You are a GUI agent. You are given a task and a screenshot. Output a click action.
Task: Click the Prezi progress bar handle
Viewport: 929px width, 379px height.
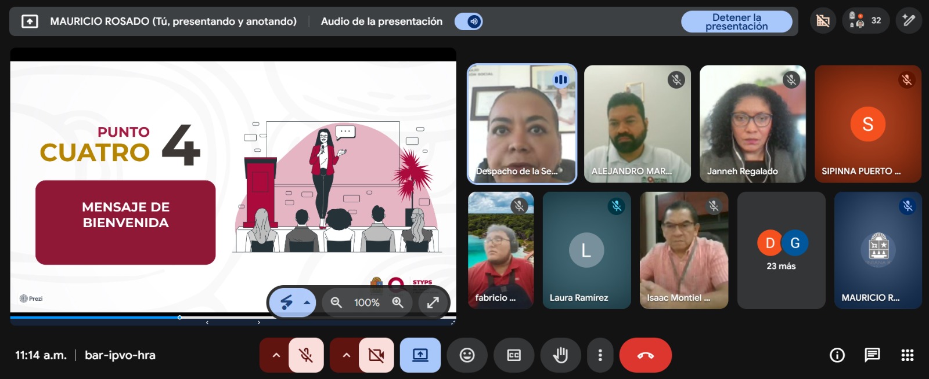[180, 318]
